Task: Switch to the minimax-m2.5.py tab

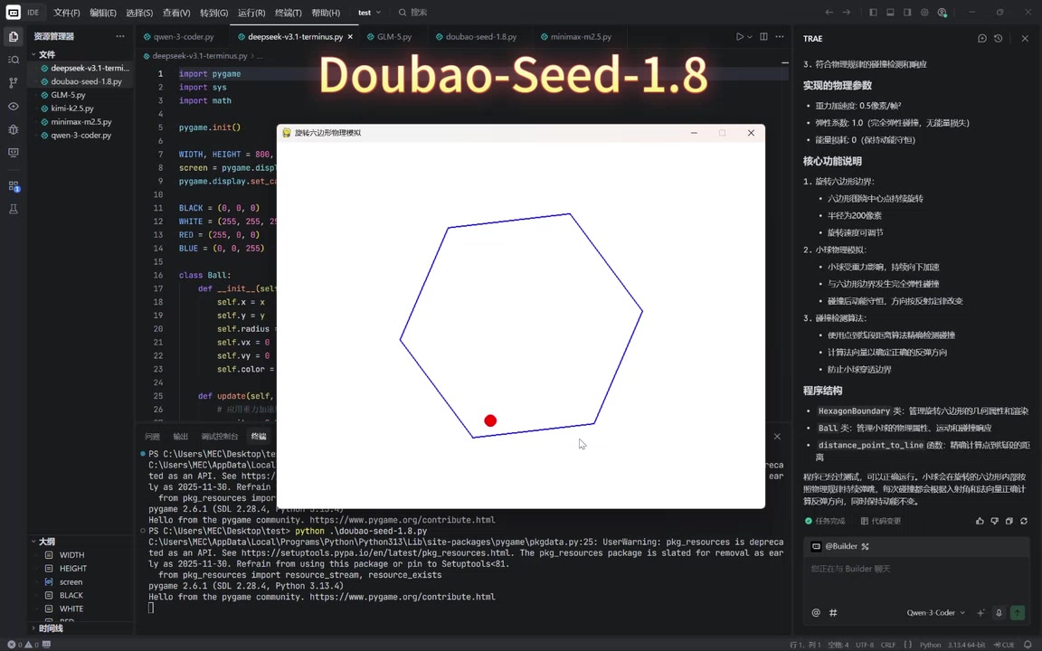Action: coord(580,36)
